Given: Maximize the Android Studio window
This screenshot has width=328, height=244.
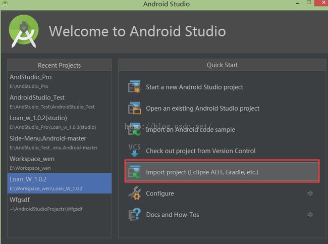Looking at the screenshot, I should click(309, 3).
